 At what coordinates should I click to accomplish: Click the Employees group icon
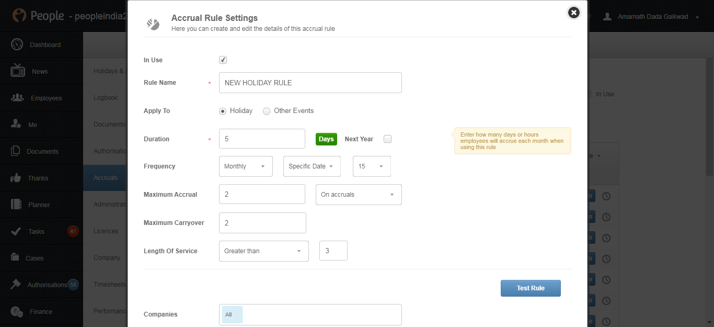(17, 98)
